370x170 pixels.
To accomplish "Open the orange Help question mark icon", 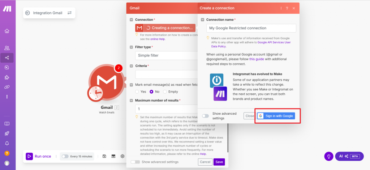I will click(7, 153).
